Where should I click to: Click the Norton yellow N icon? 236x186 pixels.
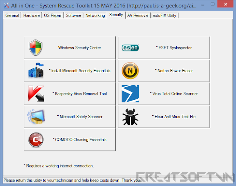130,71
